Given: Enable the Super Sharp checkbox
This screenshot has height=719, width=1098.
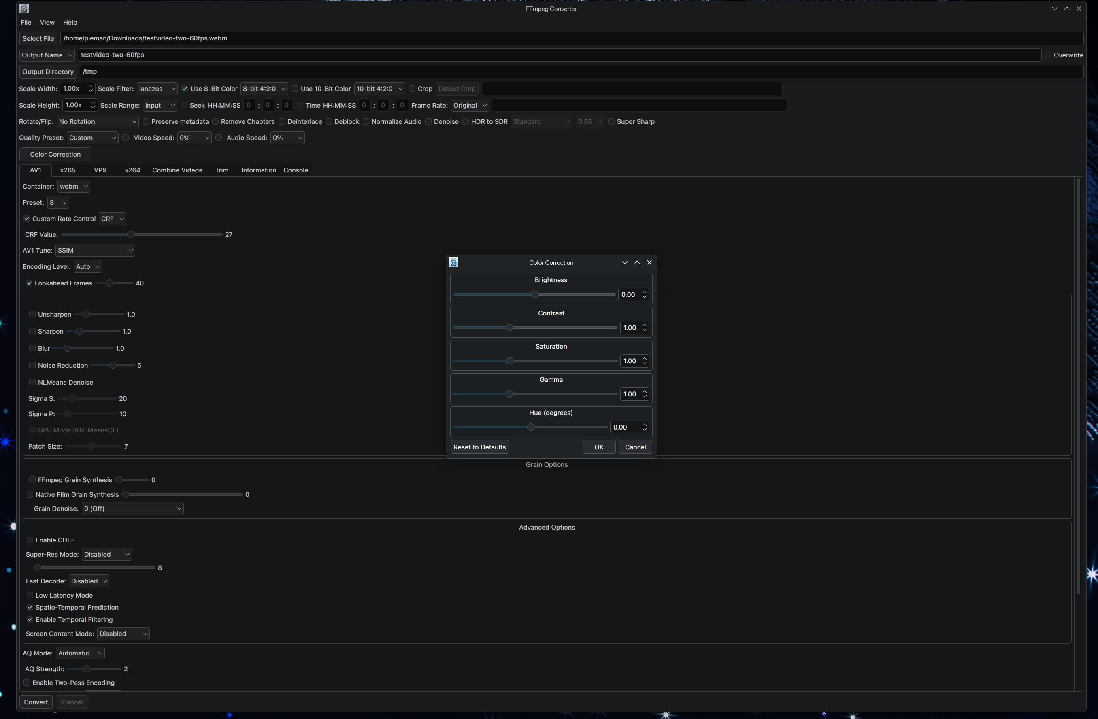Looking at the screenshot, I should tap(611, 122).
